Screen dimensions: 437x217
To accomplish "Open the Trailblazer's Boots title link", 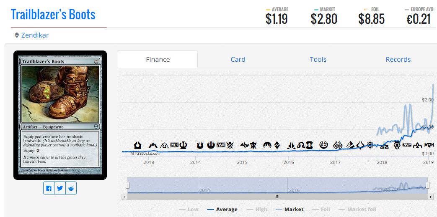I will [x=53, y=14].
